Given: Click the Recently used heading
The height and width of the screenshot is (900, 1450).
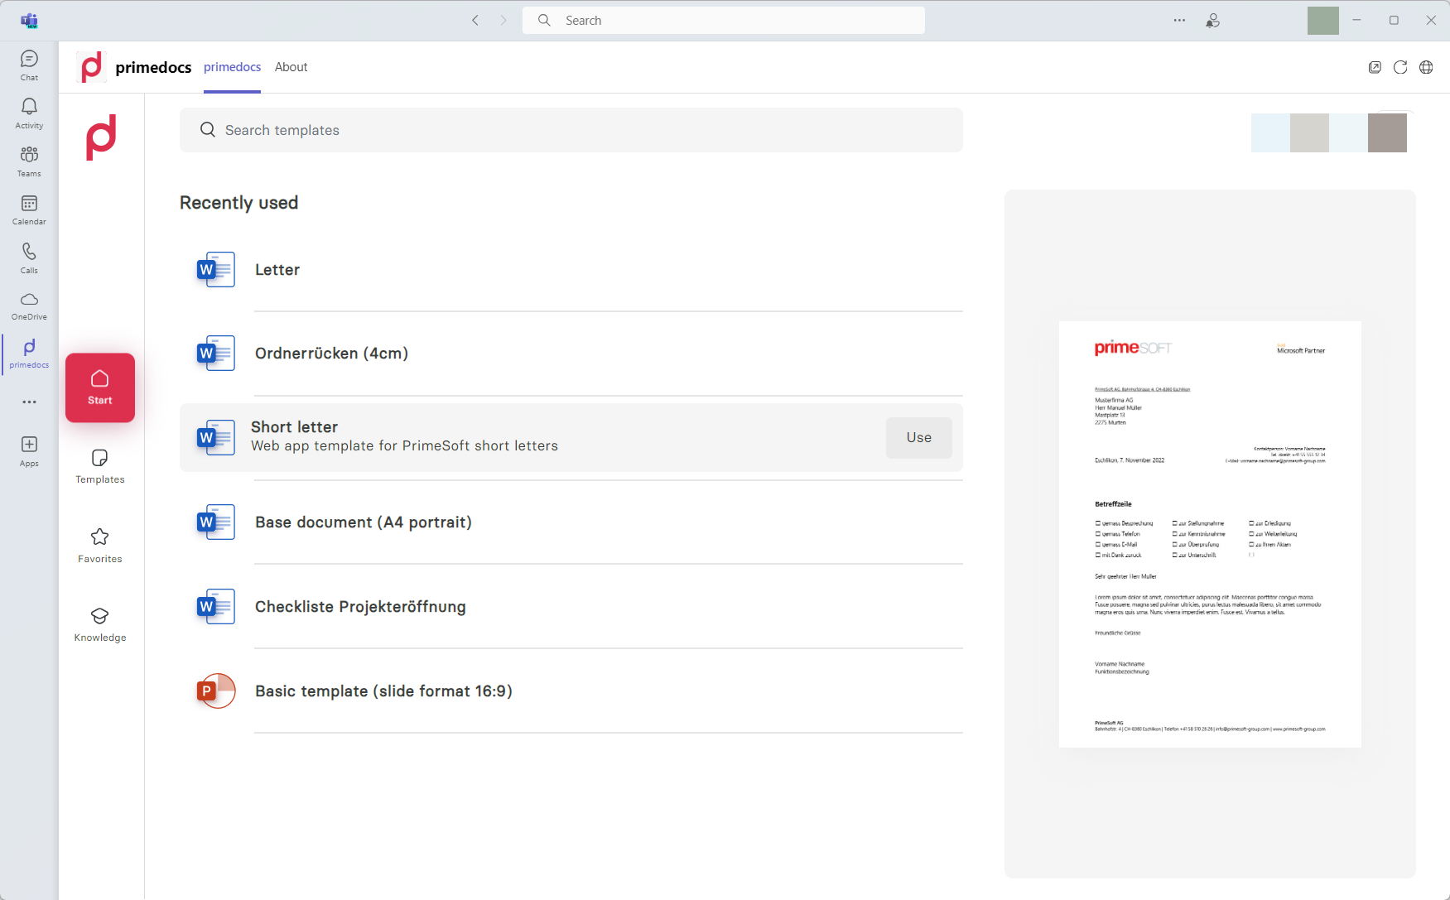Looking at the screenshot, I should pyautogui.click(x=238, y=203).
